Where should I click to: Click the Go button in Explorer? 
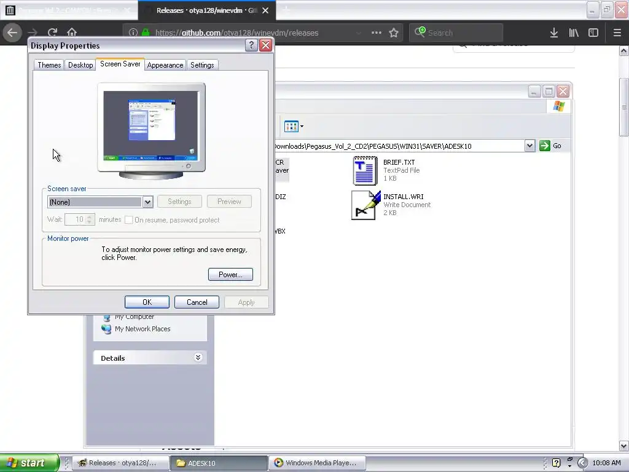pyautogui.click(x=550, y=146)
